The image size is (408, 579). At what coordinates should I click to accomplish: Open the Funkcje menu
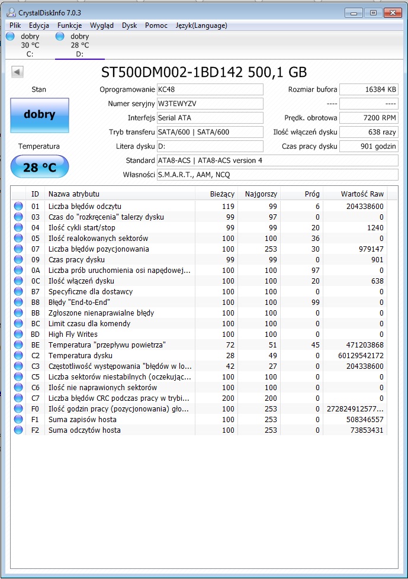tap(69, 25)
